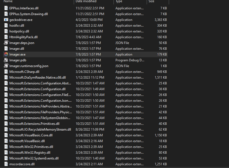
Task: Click the EPPlus.System.Drawing.dll file icon
Action: [x=6, y=14]
